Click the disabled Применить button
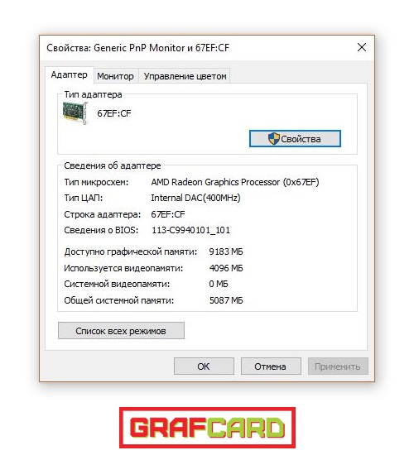 tap(338, 366)
